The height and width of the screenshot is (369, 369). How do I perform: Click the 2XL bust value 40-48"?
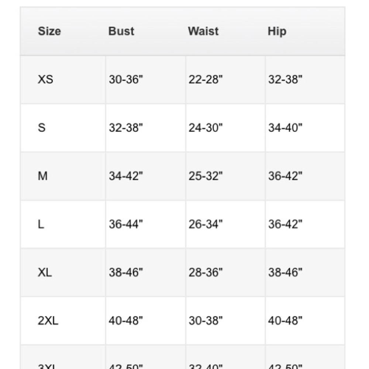point(126,321)
